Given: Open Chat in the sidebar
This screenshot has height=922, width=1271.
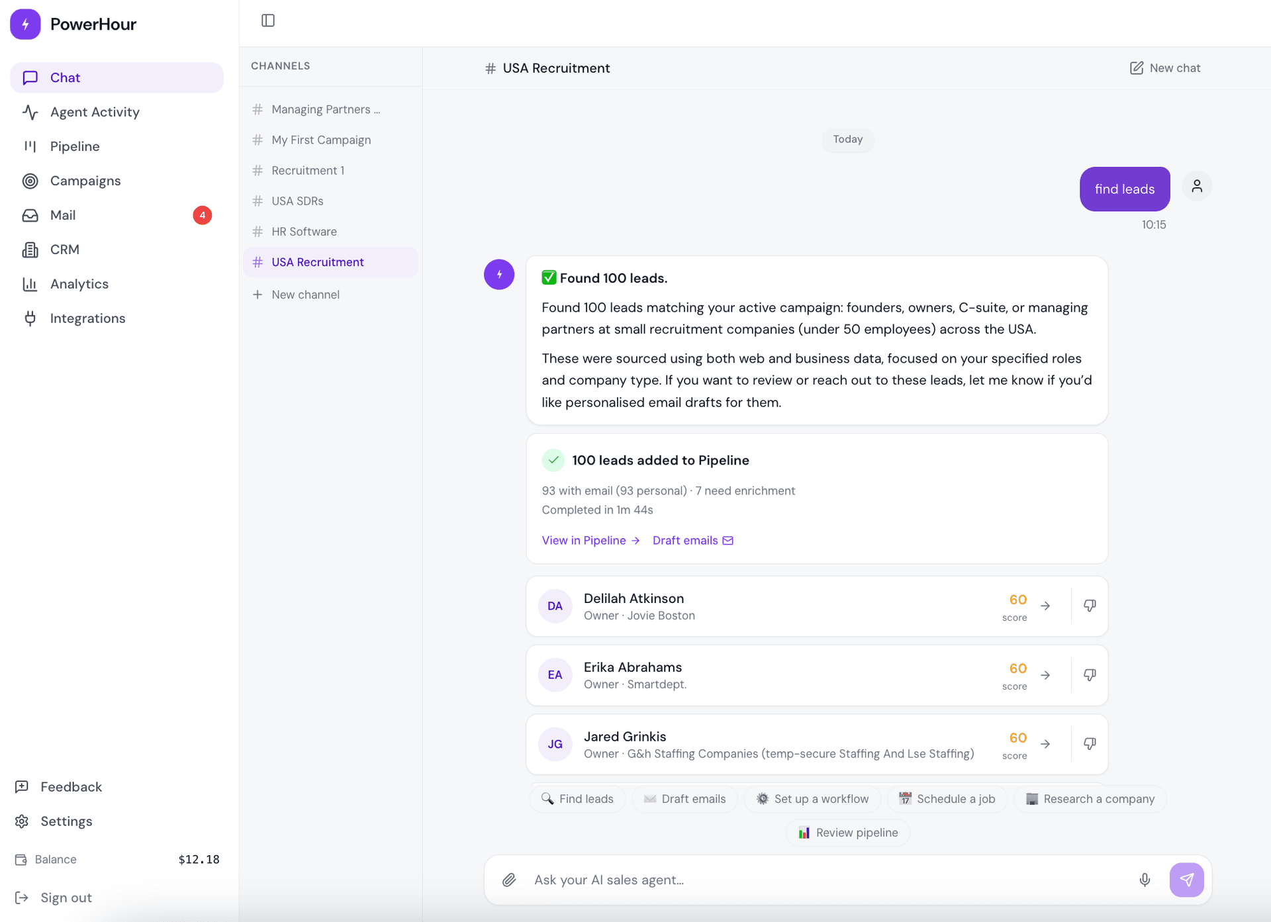Looking at the screenshot, I should coord(117,77).
